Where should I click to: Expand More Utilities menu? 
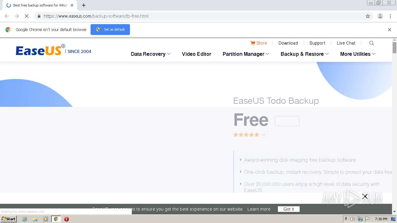coord(358,54)
